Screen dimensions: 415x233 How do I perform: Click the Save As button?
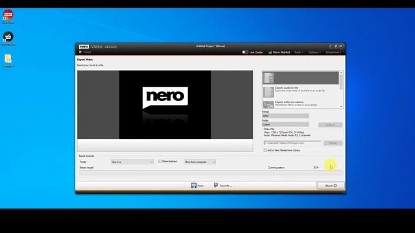click(223, 186)
